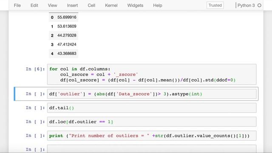Click output value 44.279328
The height and width of the screenshot is (153, 272).
coord(67,35)
